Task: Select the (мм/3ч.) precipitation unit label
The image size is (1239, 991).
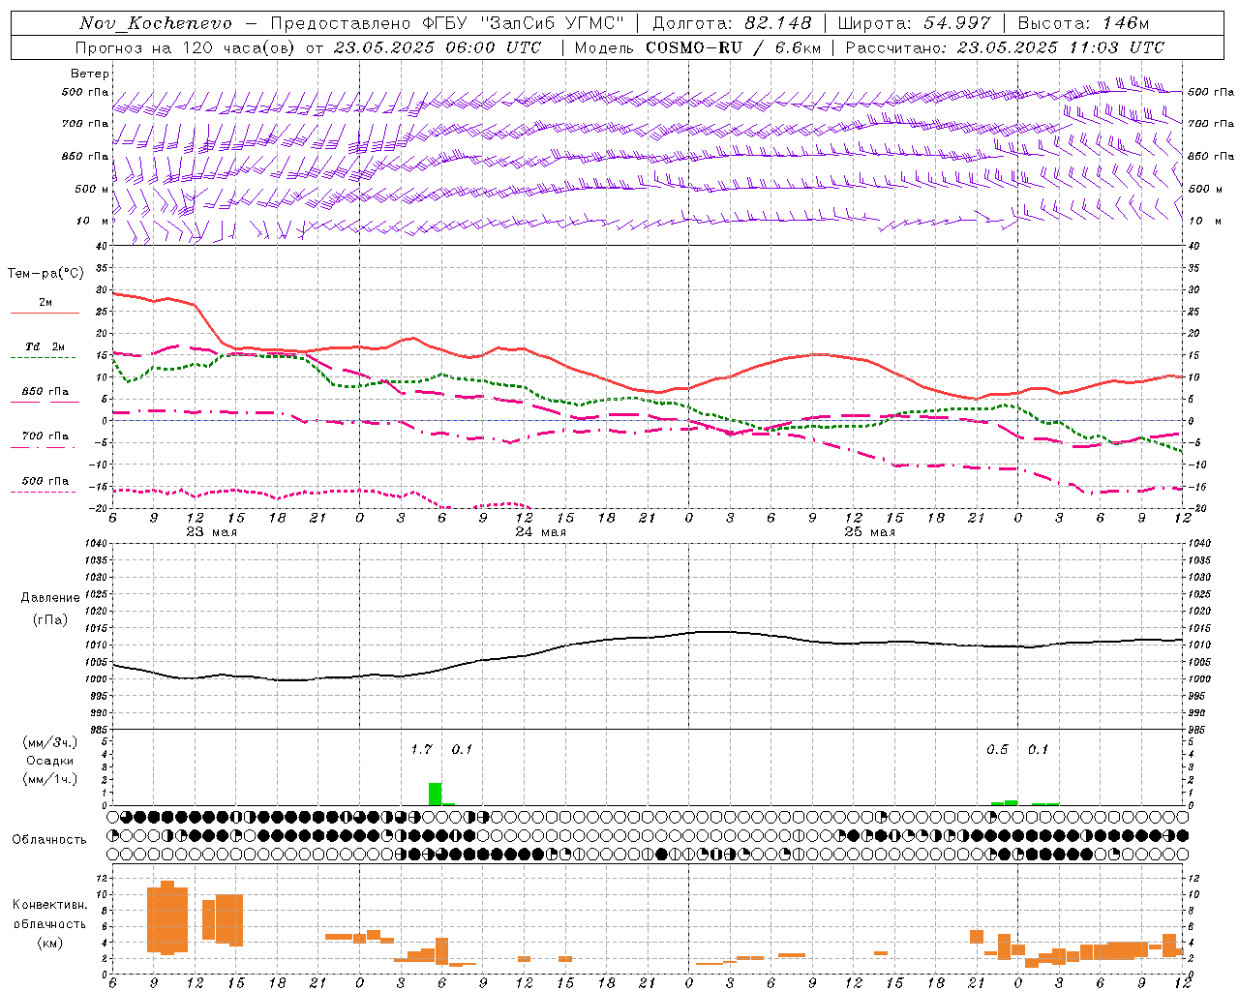Action: (x=50, y=742)
